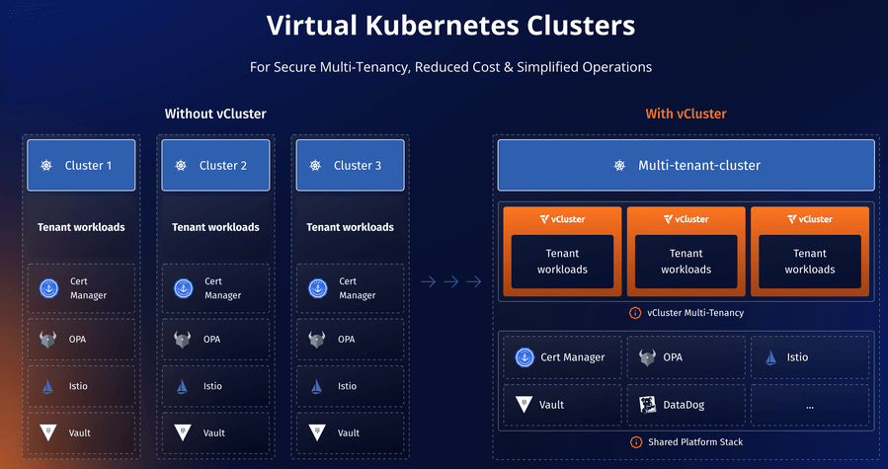Screen dimensions: 888x469
Task: Click the Kubernetes wheel icon in Cluster 2
Action: [181, 166]
